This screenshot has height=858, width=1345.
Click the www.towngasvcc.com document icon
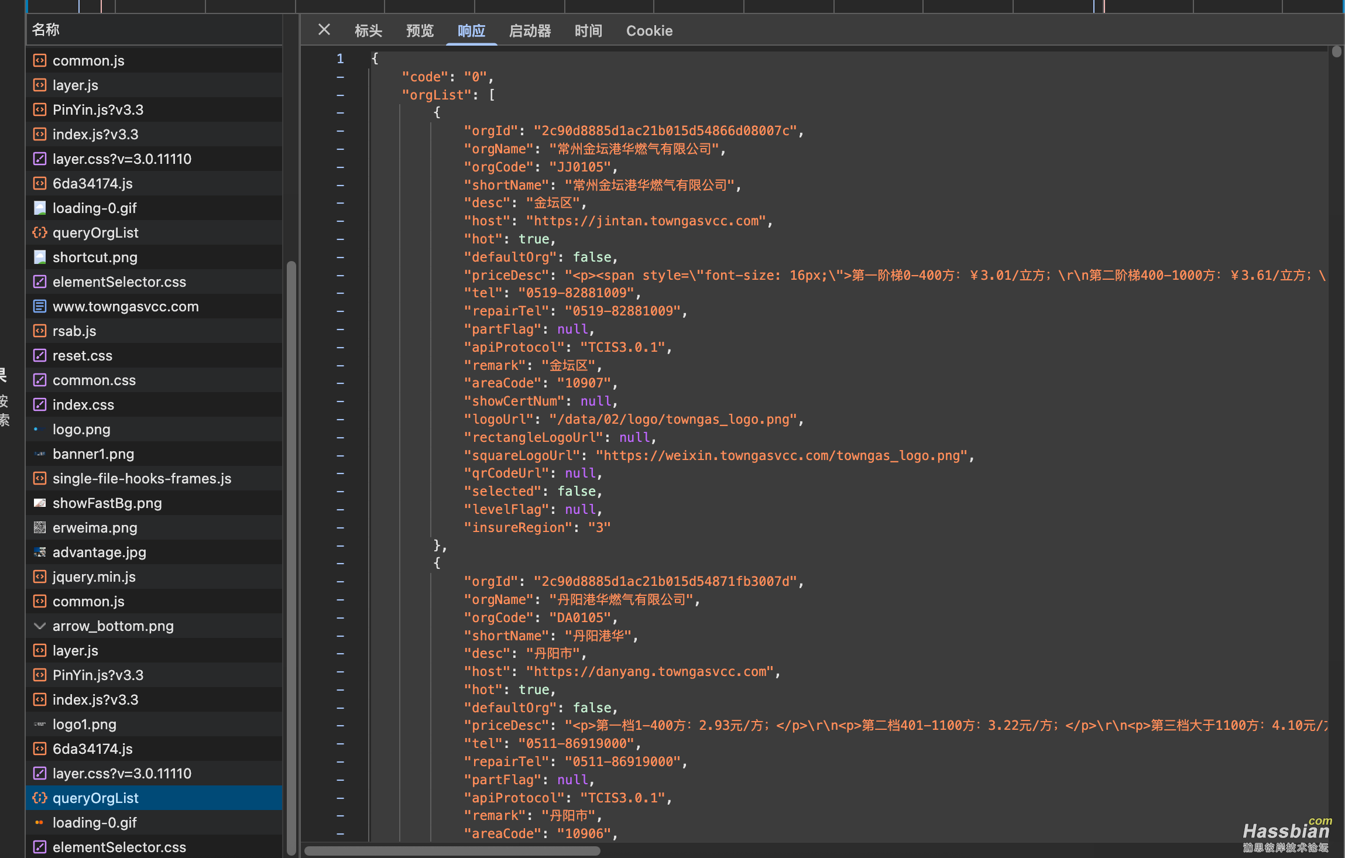(40, 306)
